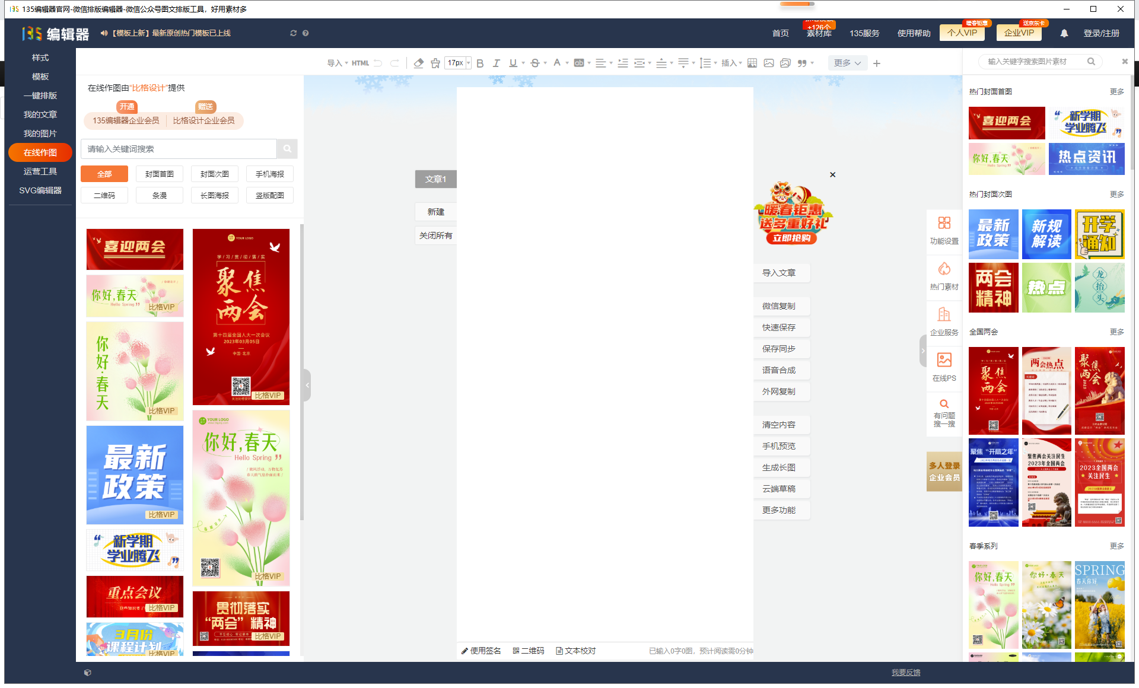Expand the 更多 toolbar dropdown
The width and height of the screenshot is (1139, 688).
(x=847, y=63)
